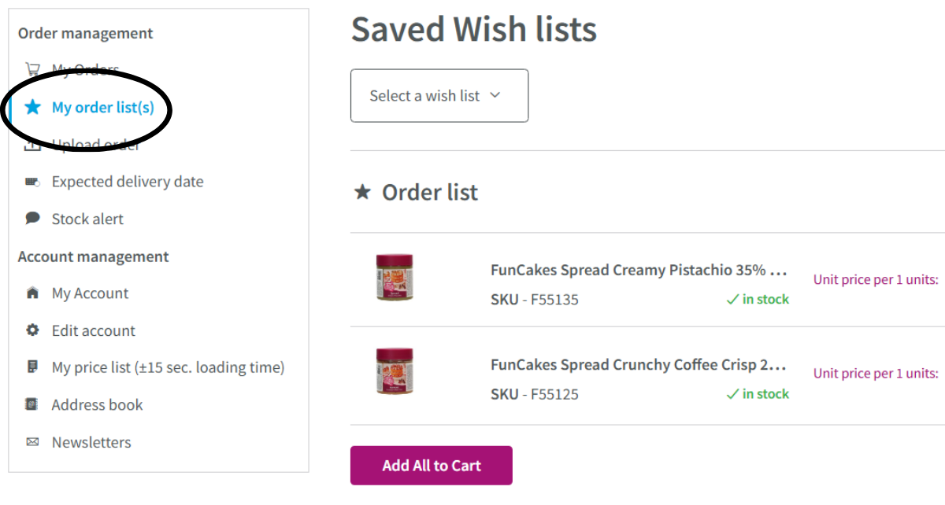Expand the wish list chevron arrow
This screenshot has width=945, height=505.
495,95
